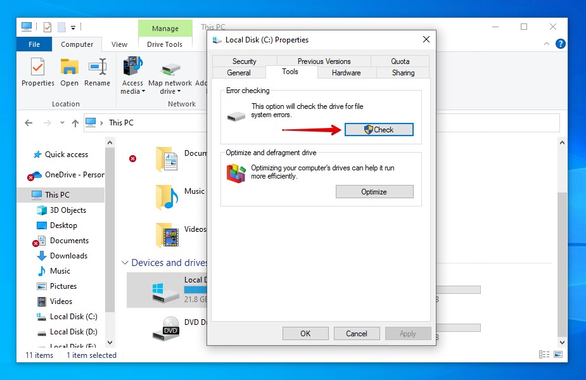Click the This PC icon in address bar
This screenshot has width=586, height=380.
tap(91, 123)
